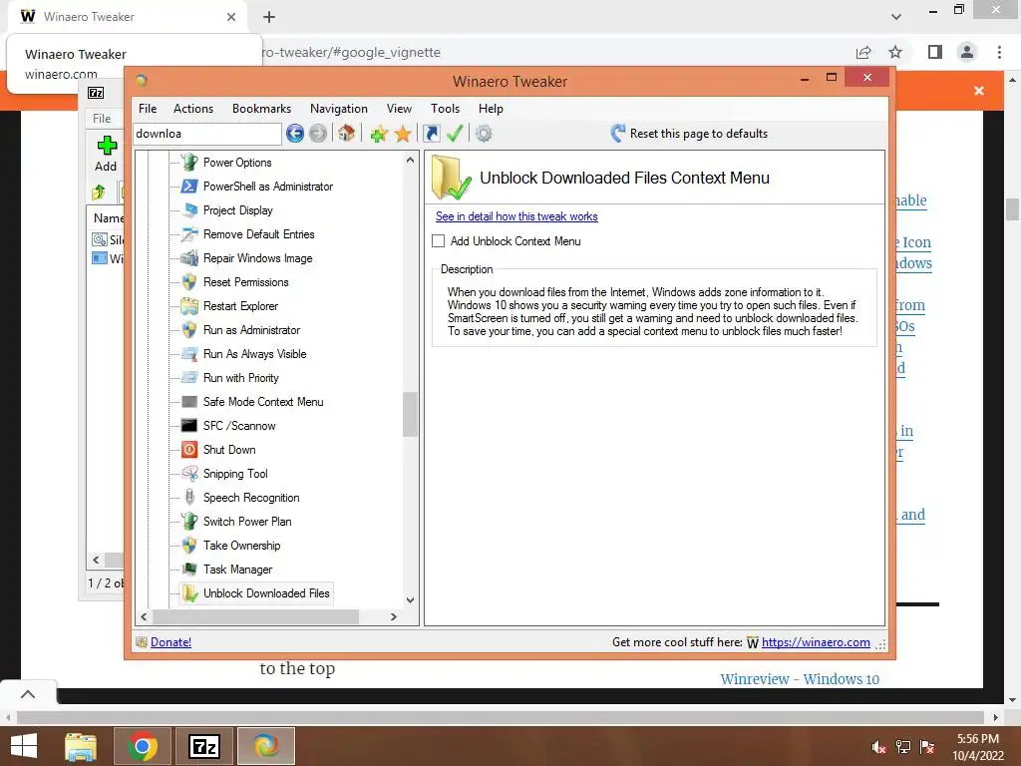Click the Donate! link
1021x766 pixels.
[170, 642]
